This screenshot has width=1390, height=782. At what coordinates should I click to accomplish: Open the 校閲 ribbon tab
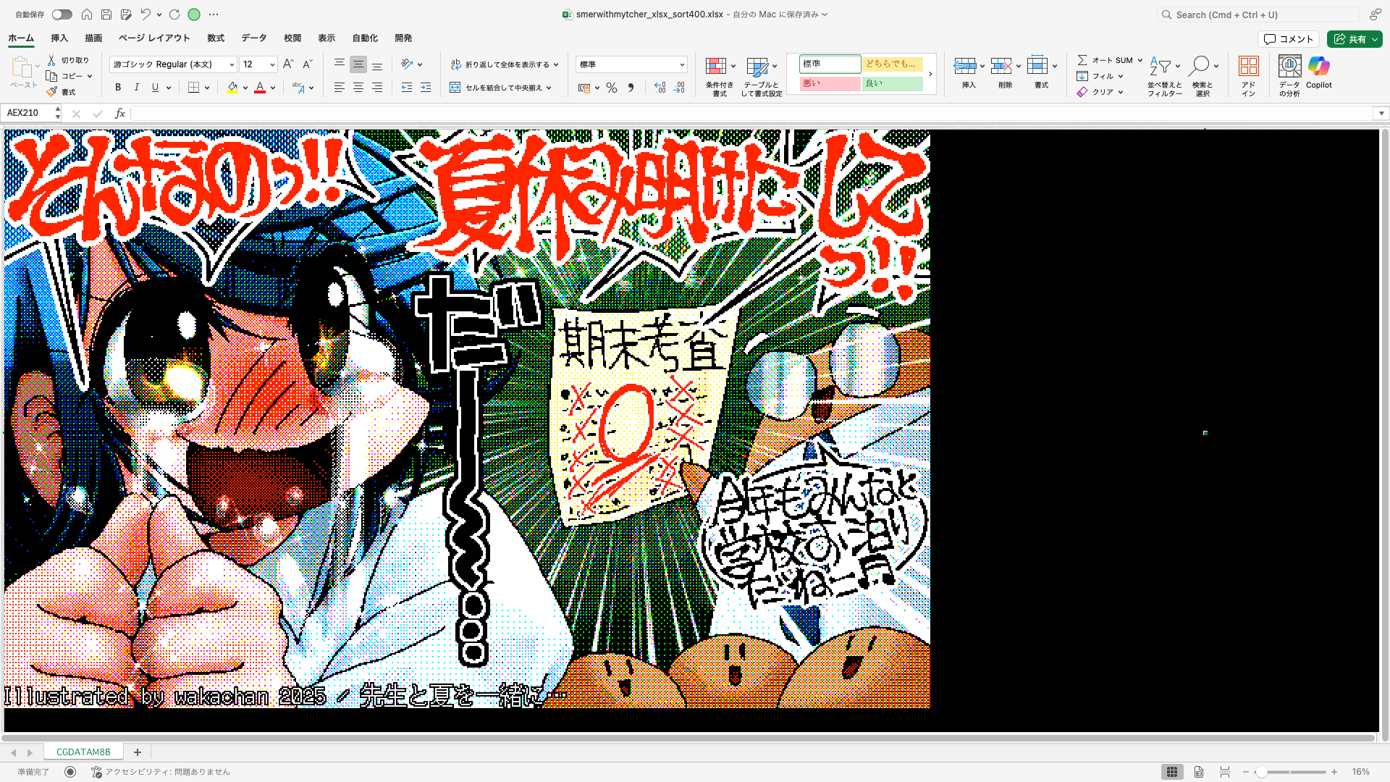pos(292,38)
